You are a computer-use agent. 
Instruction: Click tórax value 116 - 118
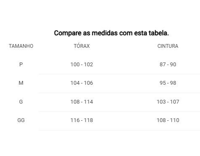click(82, 120)
